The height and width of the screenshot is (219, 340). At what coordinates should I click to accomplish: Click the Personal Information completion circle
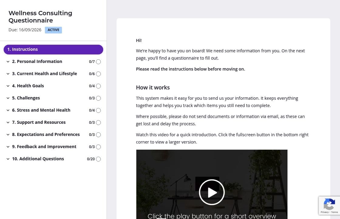coord(98,62)
